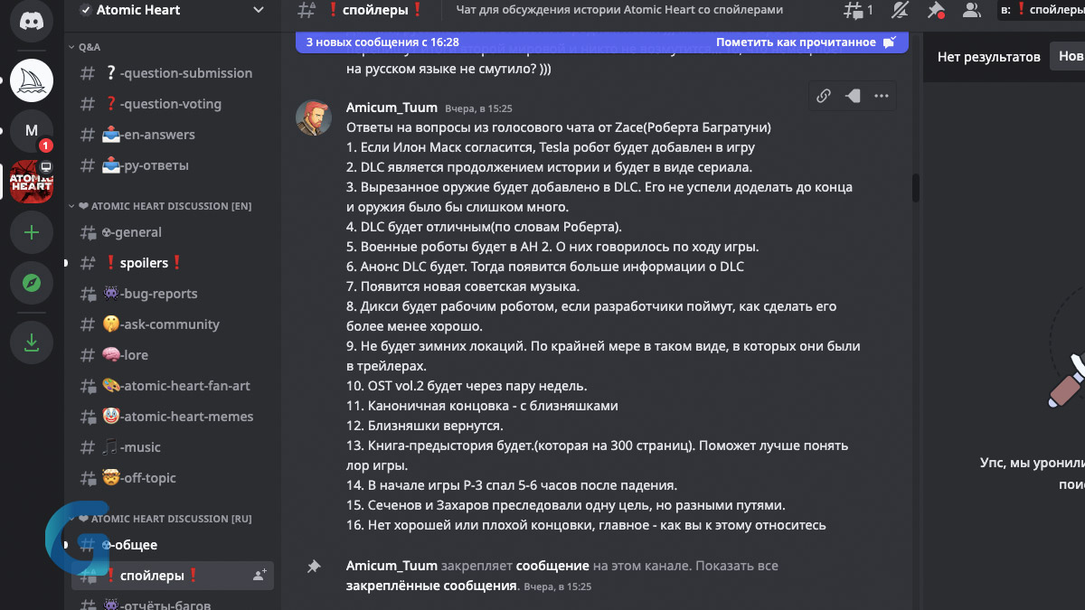Open the Threads icon in channel header
Screen dimensions: 1085x610
click(x=854, y=11)
